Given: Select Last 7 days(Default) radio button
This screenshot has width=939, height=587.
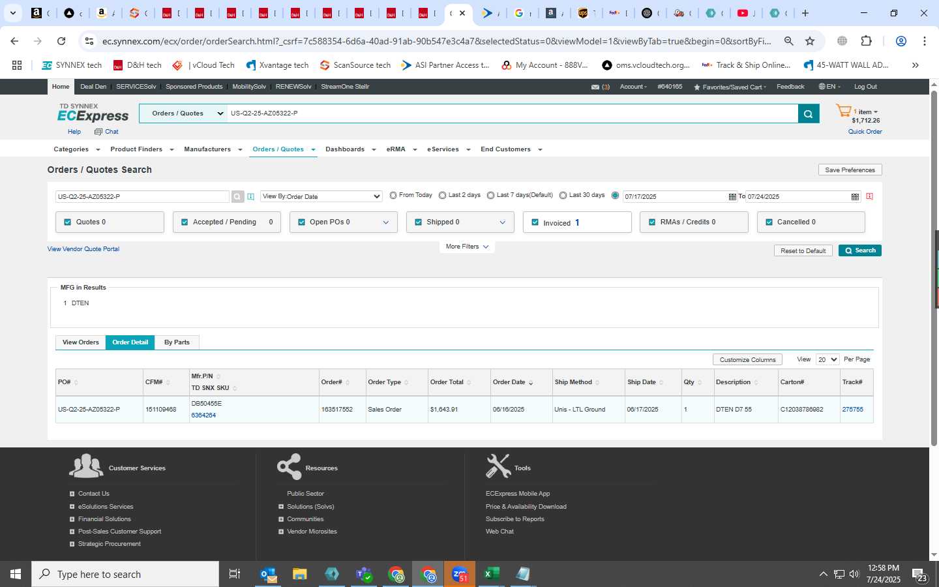Looking at the screenshot, I should pyautogui.click(x=490, y=195).
